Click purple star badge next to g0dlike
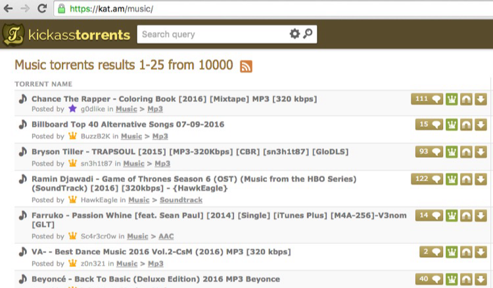Viewport: 493px width, 288px height. point(72,108)
